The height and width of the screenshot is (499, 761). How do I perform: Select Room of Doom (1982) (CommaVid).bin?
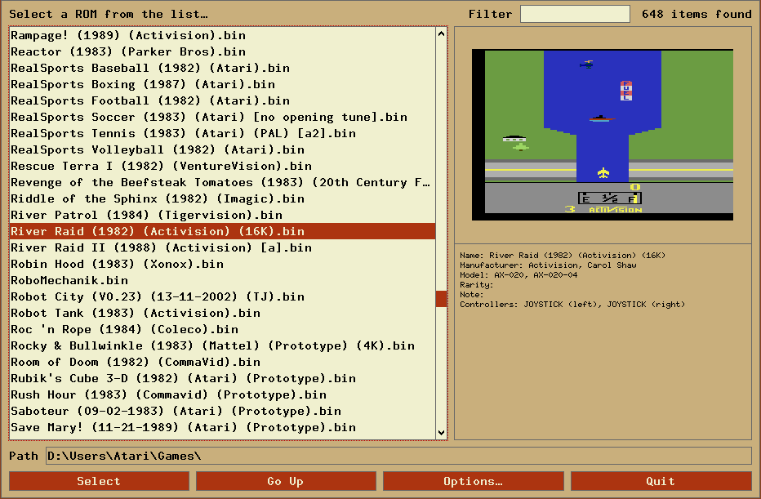coord(222,362)
